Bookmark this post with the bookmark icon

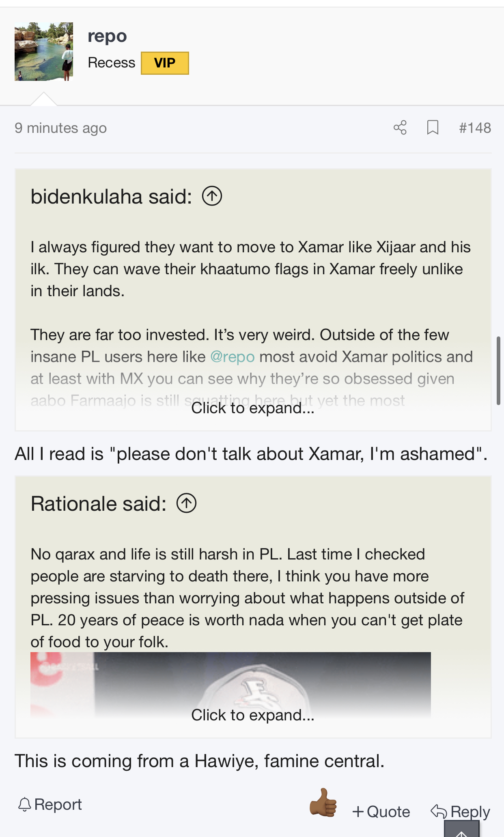[433, 128]
